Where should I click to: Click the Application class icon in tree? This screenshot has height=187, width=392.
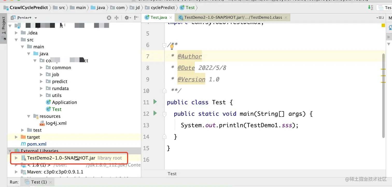(48, 102)
